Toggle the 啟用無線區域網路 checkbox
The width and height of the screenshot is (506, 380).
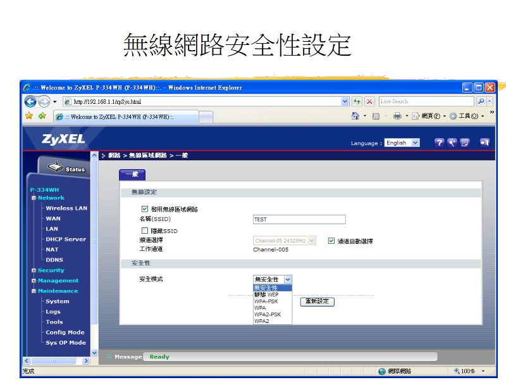(145, 209)
